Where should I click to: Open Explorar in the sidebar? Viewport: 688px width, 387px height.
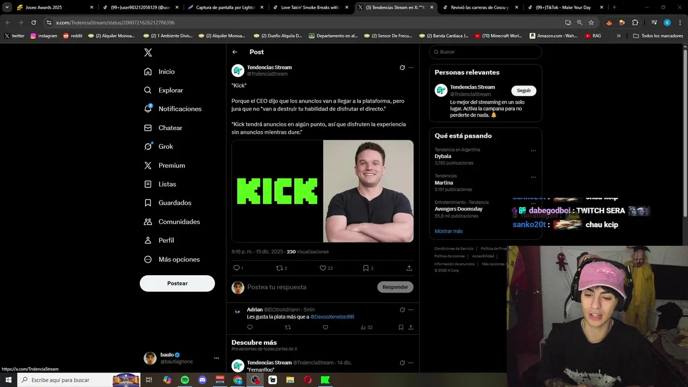(x=164, y=90)
